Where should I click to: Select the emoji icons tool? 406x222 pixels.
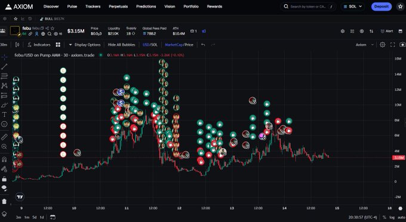point(4,124)
